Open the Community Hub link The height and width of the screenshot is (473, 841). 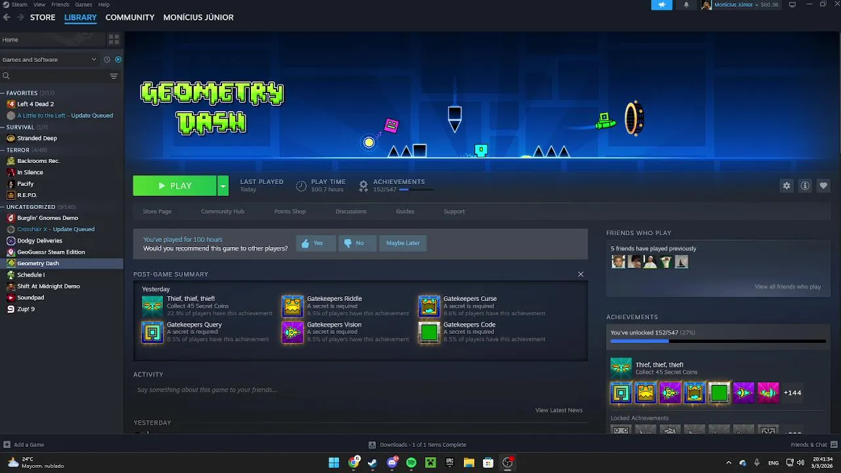pyautogui.click(x=223, y=211)
